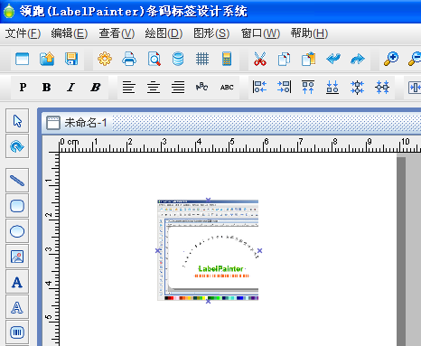Select the line drawing tool
The width and height of the screenshot is (421, 346).
[x=17, y=181]
